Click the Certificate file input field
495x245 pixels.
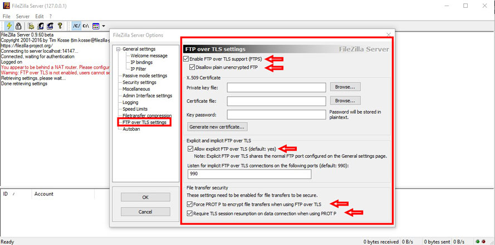pyautogui.click(x=276, y=101)
